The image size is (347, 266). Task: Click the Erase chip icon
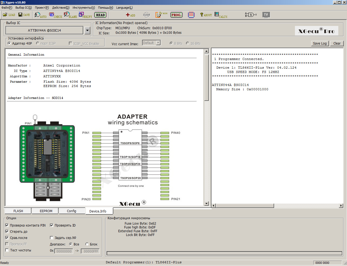[161, 15]
